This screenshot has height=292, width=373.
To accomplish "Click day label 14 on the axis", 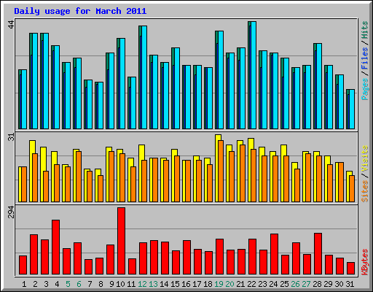I will pos(164,284).
